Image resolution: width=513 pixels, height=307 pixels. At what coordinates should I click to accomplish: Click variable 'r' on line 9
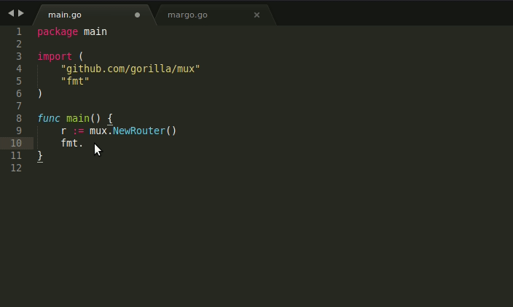coord(64,131)
